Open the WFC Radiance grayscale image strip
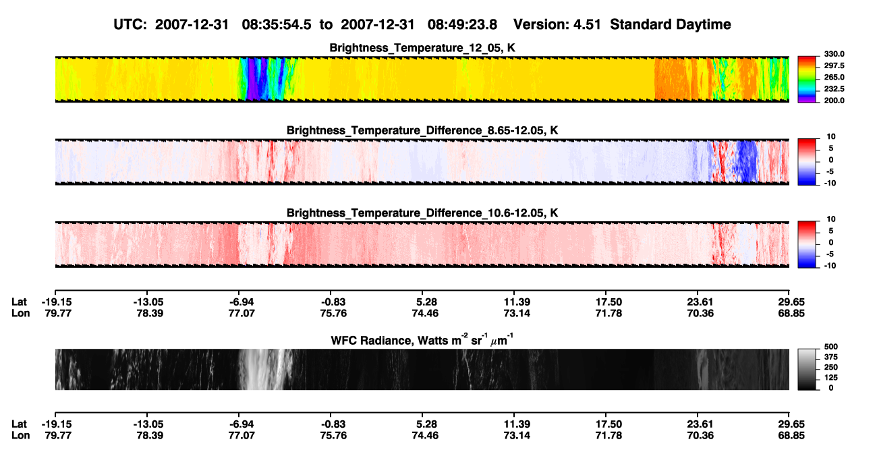Viewport: 877px width, 450px height. (x=422, y=369)
